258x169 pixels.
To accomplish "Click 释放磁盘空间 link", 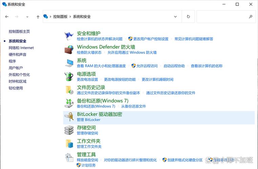I will [87, 160].
